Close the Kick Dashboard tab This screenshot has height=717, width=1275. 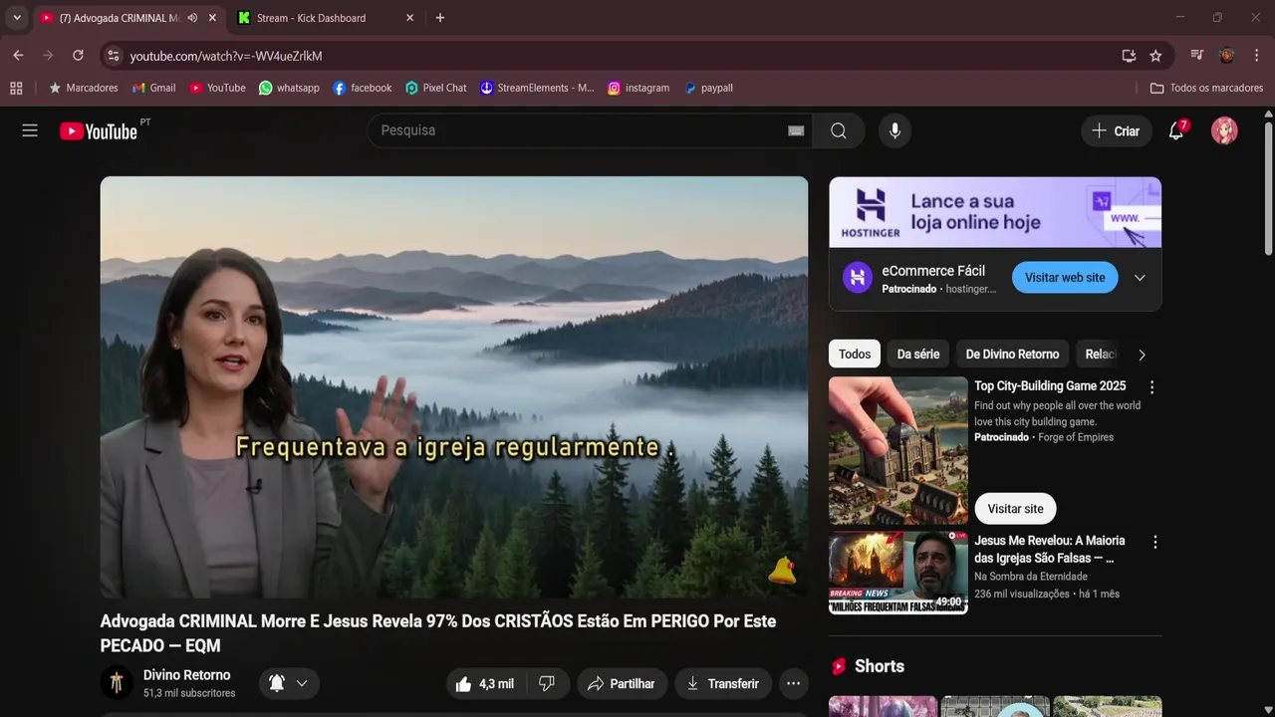point(409,18)
